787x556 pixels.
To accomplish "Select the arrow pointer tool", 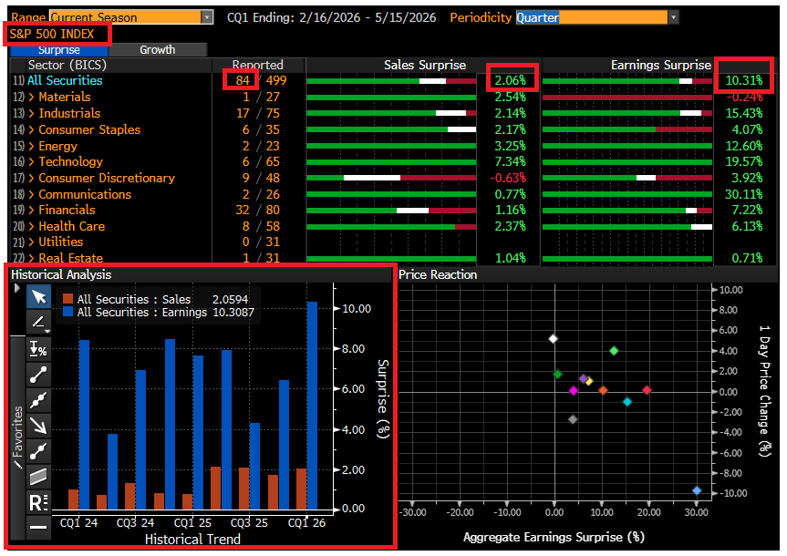I will coord(38,297).
